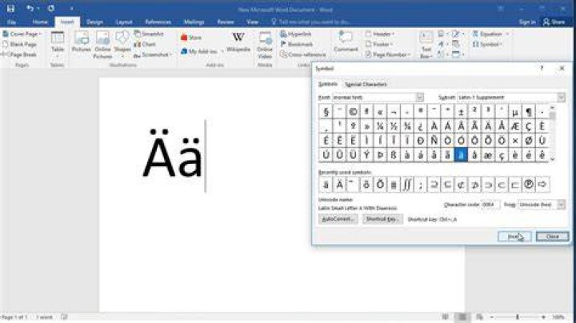
Task: Select the lowercase æ symbol
Action: (x=488, y=154)
